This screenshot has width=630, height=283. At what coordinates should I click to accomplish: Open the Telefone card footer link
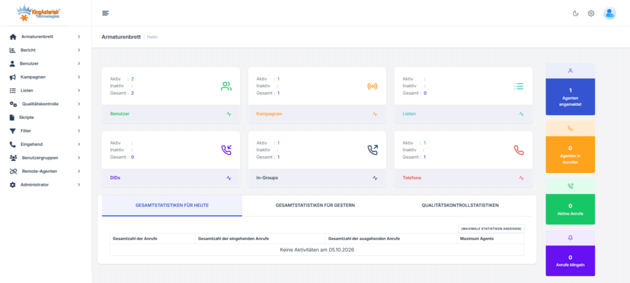click(x=412, y=178)
